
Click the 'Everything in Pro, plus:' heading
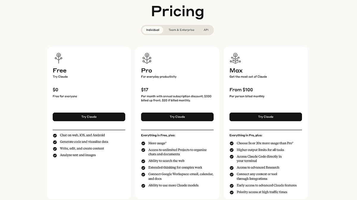point(246,135)
